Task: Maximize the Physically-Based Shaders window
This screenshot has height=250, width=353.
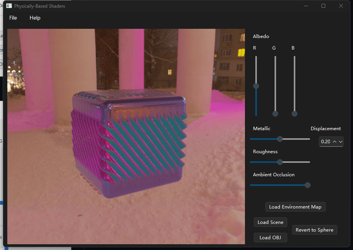Action: (x=323, y=6)
